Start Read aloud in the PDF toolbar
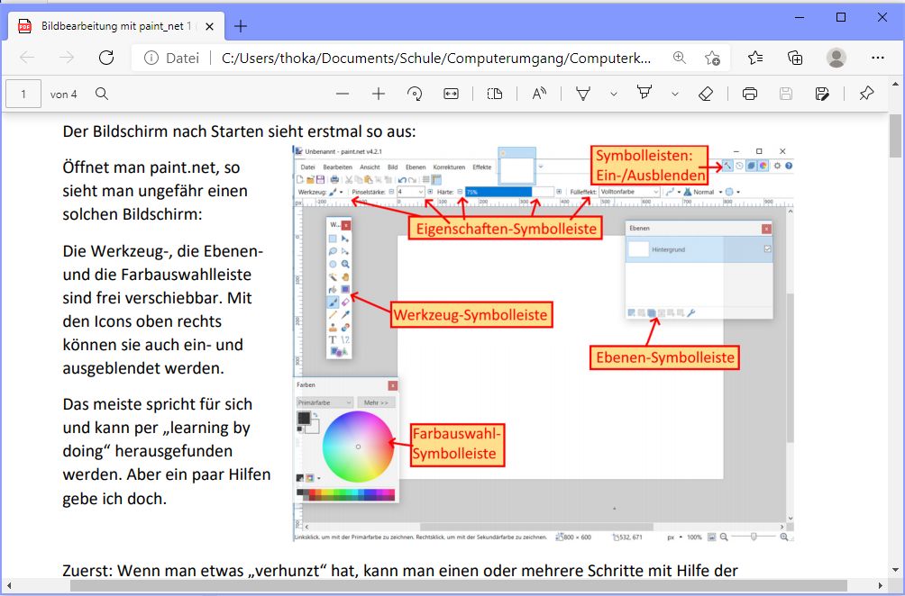 [x=539, y=94]
